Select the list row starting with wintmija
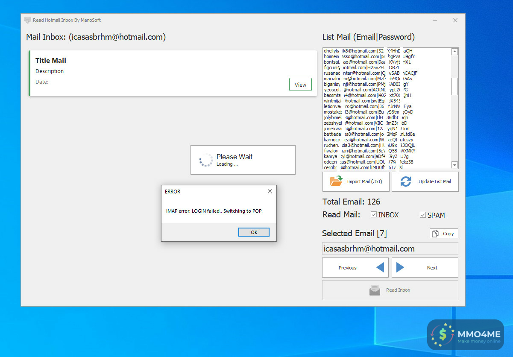 pos(387,101)
